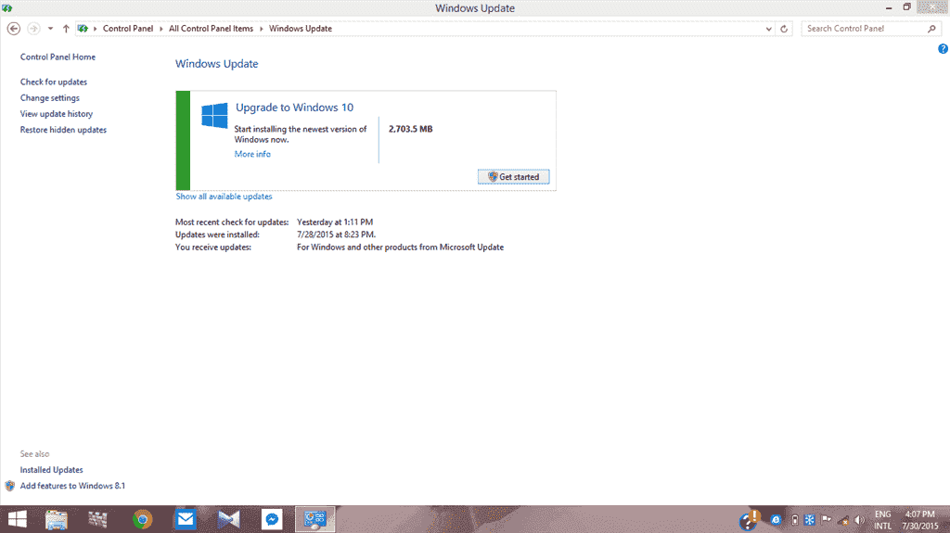Click the help tray icon with warning badge
The width and height of the screenshot is (950, 533).
[750, 520]
